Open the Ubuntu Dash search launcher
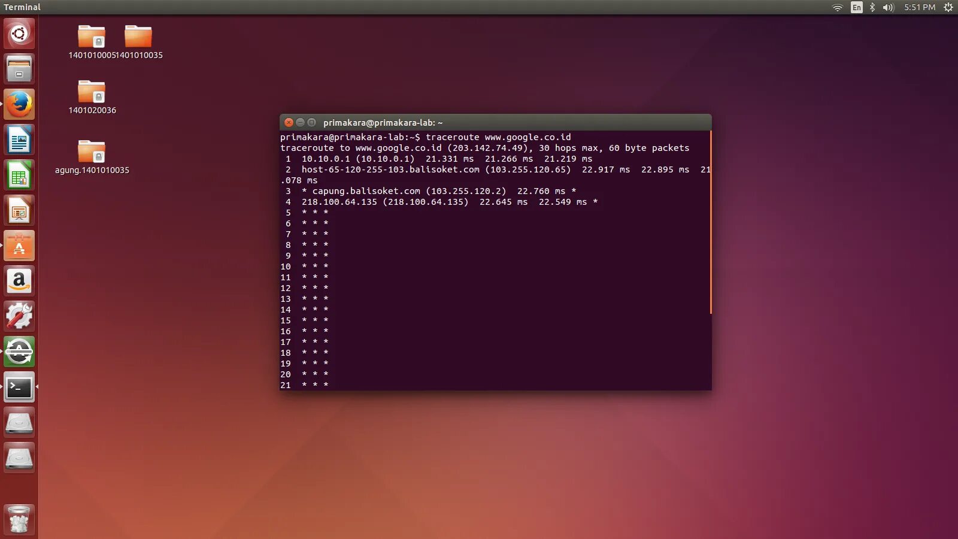The width and height of the screenshot is (958, 539). pyautogui.click(x=19, y=34)
